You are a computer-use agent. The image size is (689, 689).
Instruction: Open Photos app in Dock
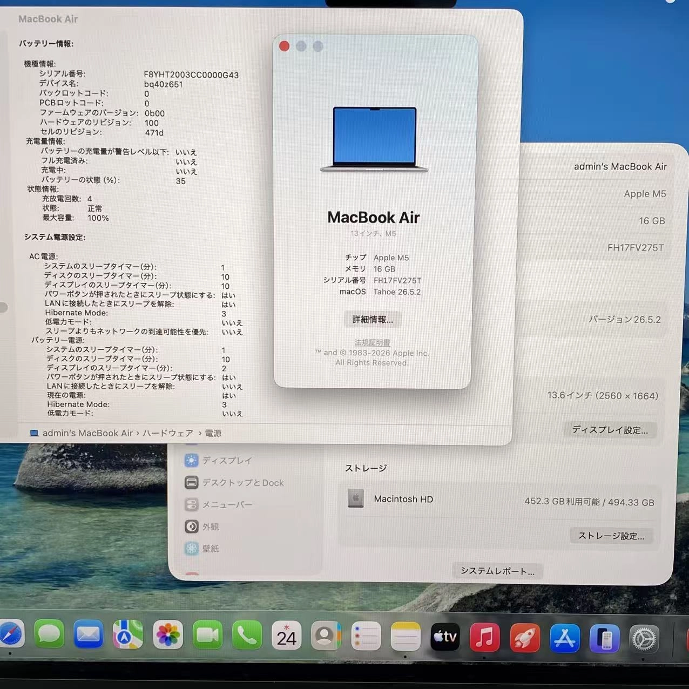167,635
